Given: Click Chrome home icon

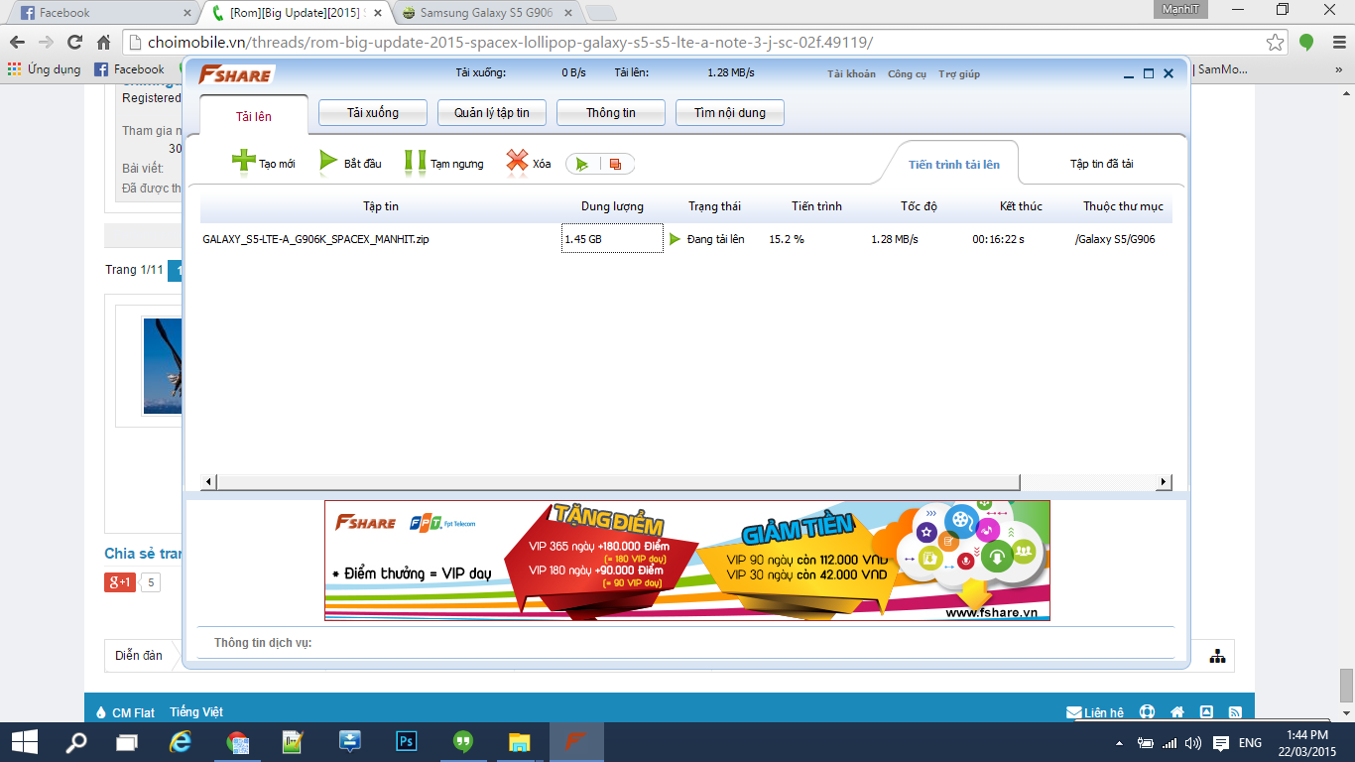Looking at the screenshot, I should 103,43.
